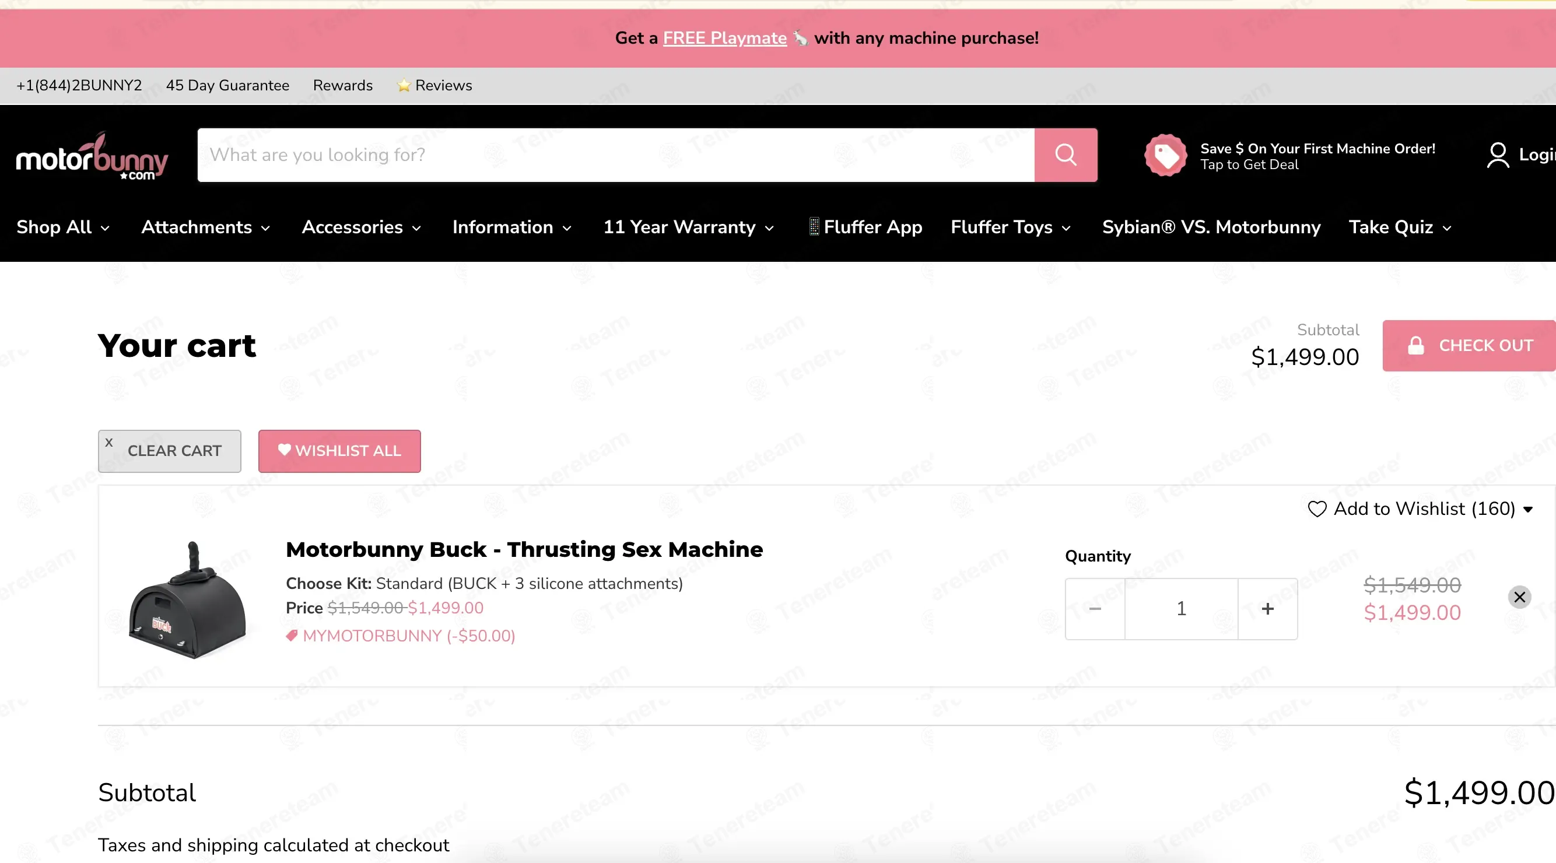Proceed with the Check Out button

tap(1469, 345)
